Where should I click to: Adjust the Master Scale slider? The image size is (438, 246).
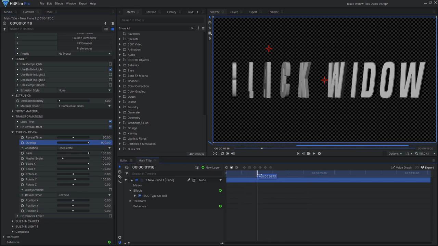coord(73,159)
